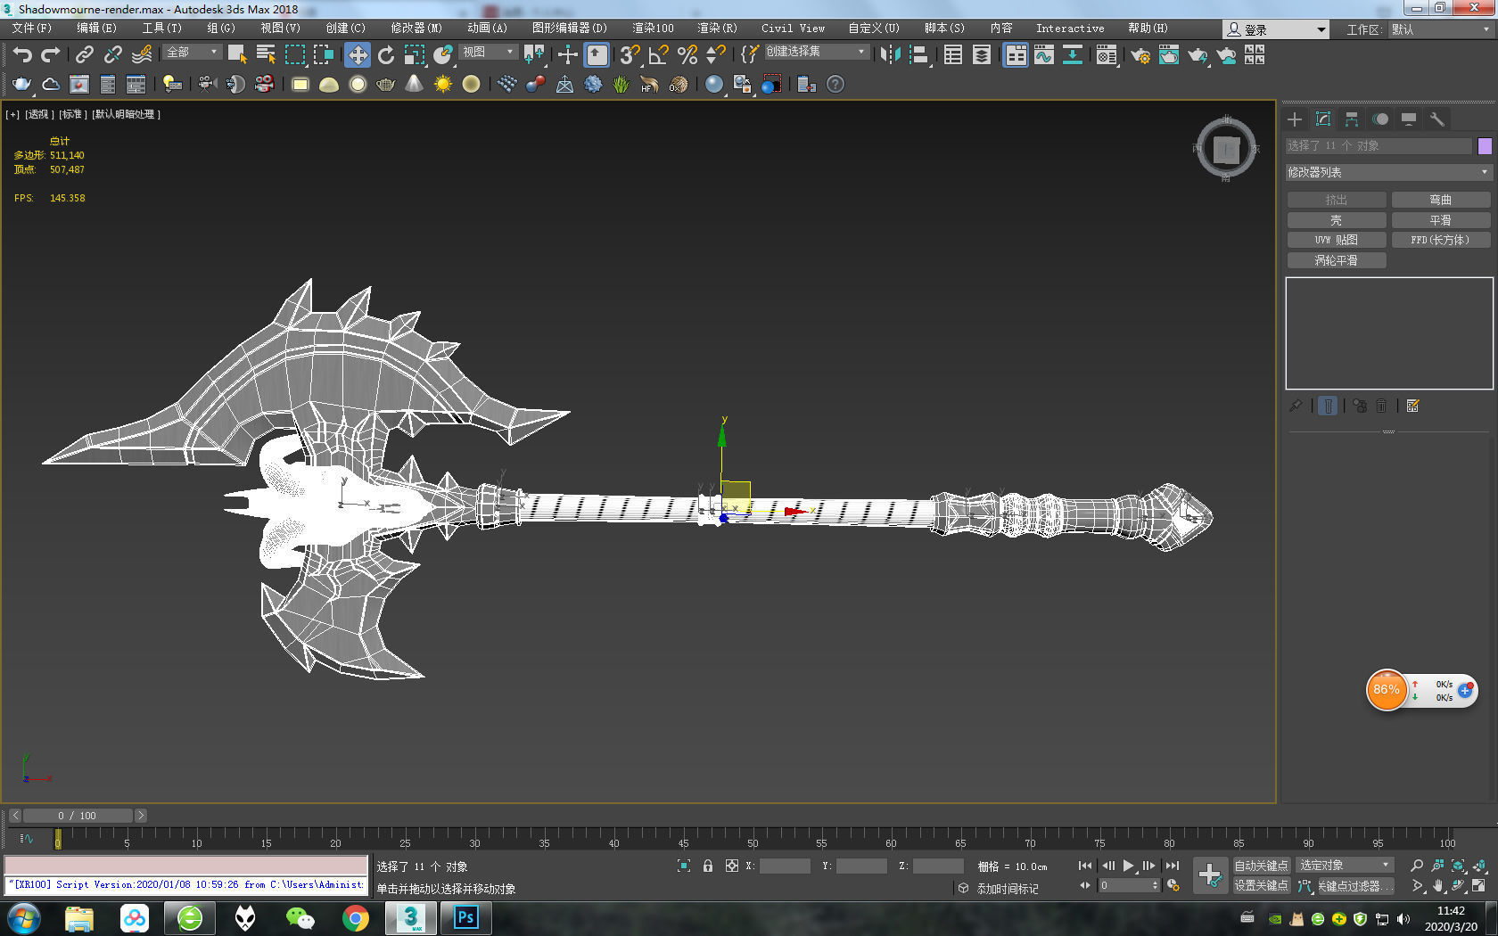Click the Unlink Selection icon
The height and width of the screenshot is (936, 1498).
click(112, 54)
